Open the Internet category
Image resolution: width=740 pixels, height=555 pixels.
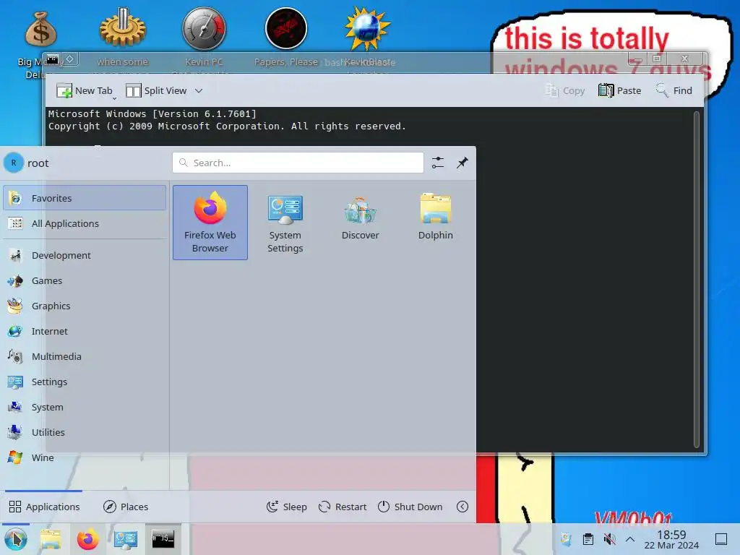[x=85, y=331]
